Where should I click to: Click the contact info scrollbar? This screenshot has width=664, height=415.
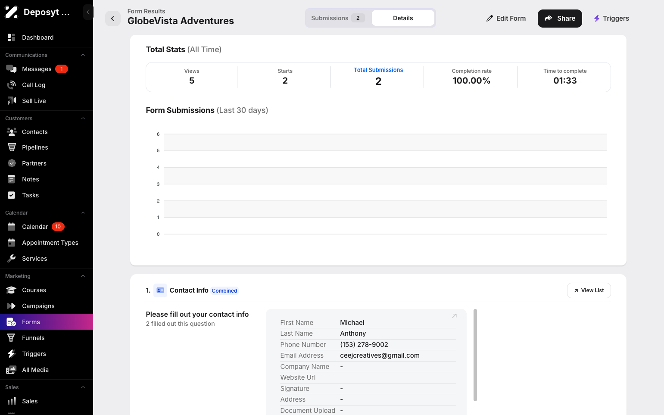pos(475,355)
